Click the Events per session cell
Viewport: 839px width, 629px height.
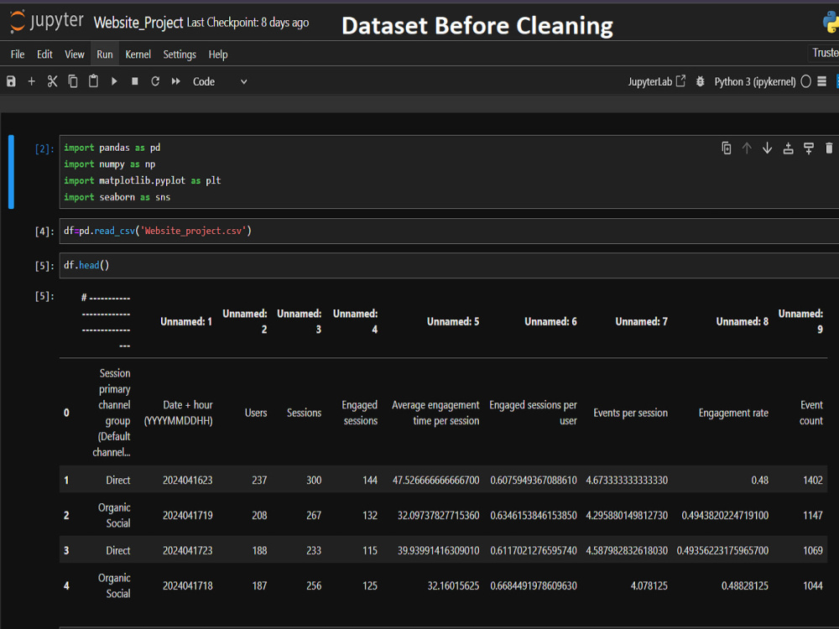630,413
